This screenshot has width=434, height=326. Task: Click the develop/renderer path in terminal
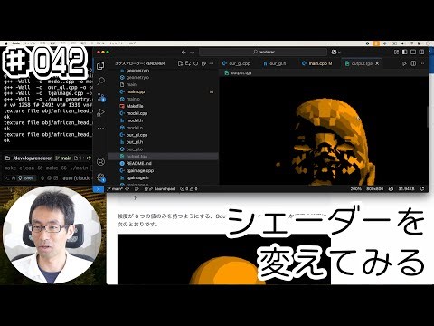(x=28, y=158)
